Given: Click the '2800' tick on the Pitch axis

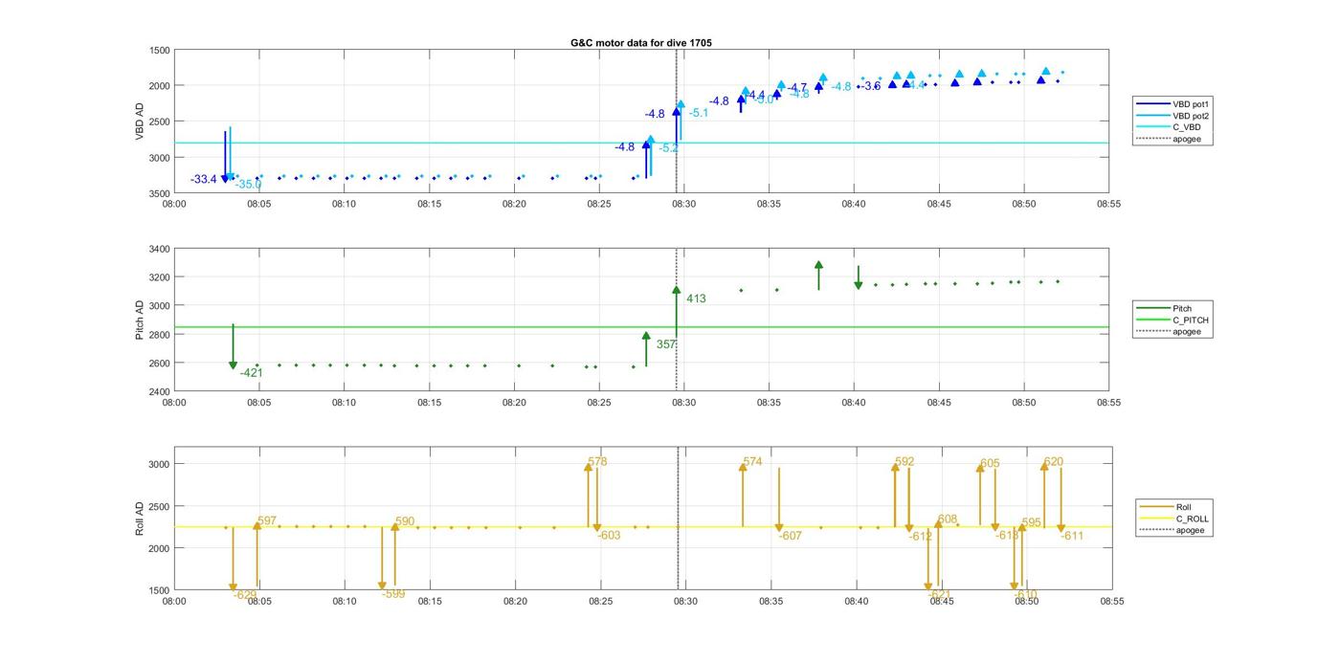Looking at the screenshot, I should pyautogui.click(x=160, y=336).
